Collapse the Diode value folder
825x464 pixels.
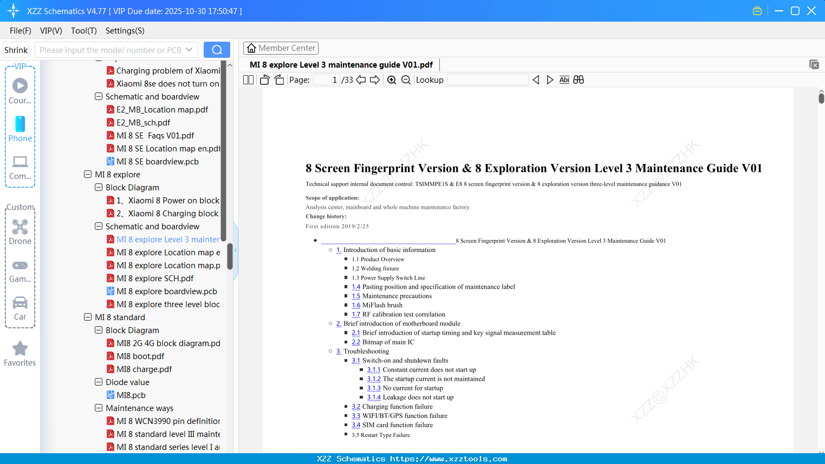click(x=99, y=382)
